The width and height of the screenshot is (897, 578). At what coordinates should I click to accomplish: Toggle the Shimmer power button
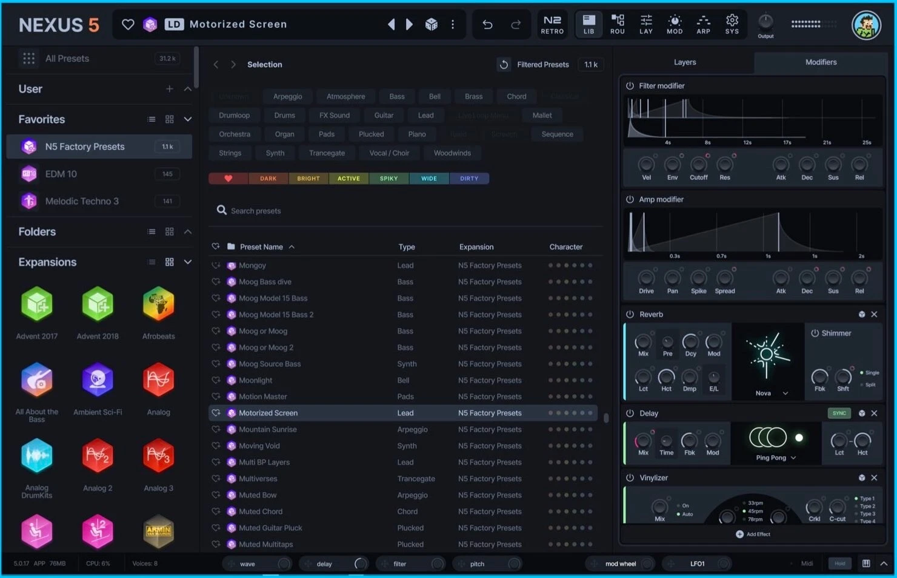click(x=815, y=333)
